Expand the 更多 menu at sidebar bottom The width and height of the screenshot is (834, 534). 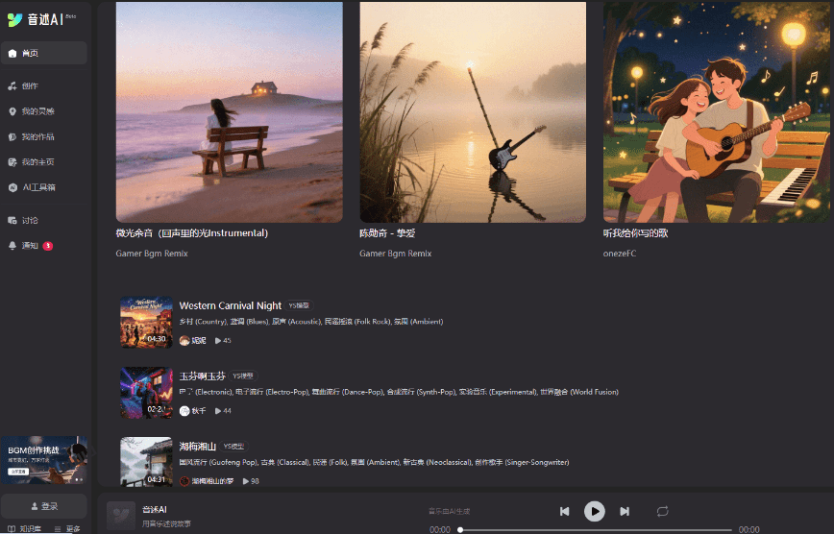click(67, 528)
